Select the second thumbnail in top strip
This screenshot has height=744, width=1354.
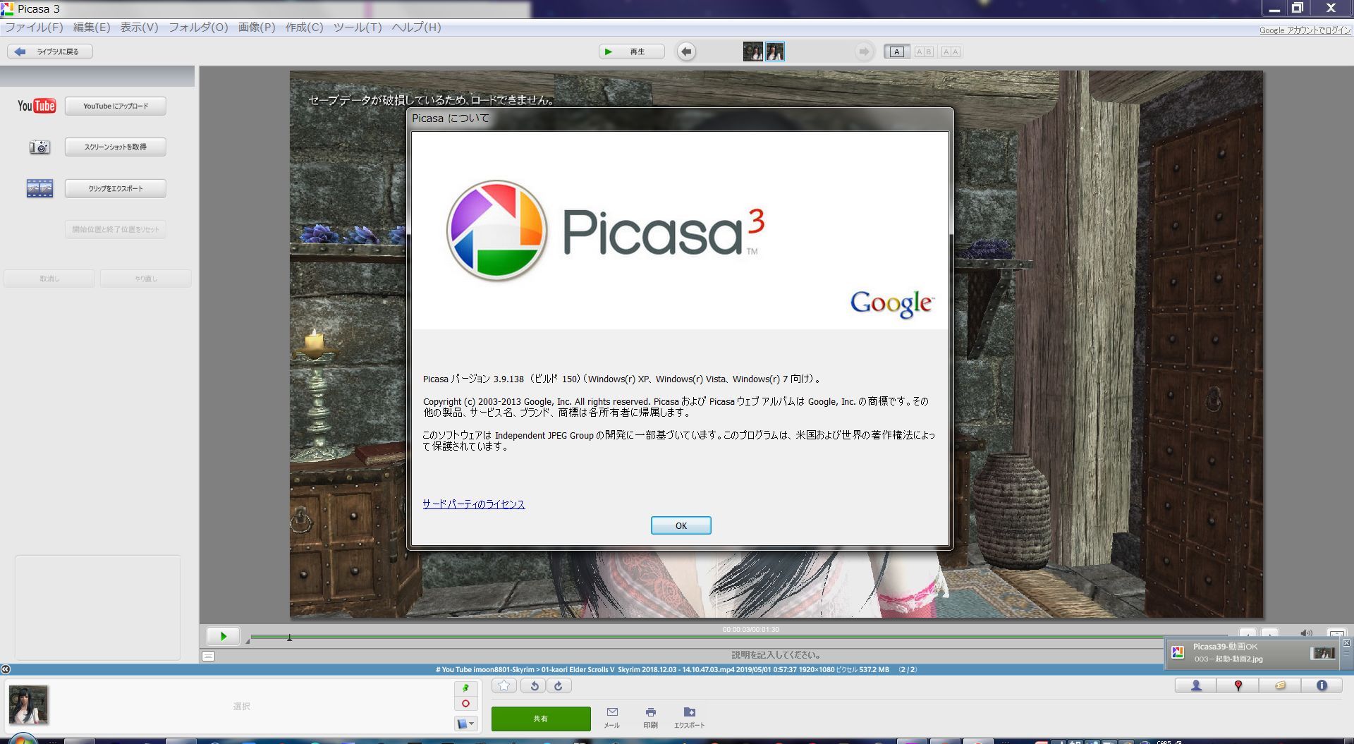coord(775,51)
